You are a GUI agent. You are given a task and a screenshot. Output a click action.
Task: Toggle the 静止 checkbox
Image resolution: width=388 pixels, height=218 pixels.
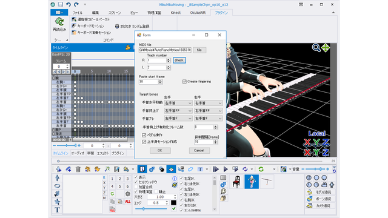point(156,191)
